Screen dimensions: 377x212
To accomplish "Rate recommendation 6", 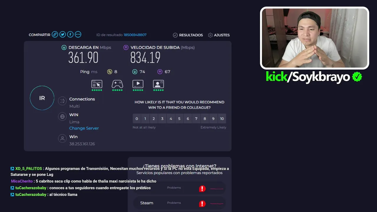I will coord(188,119).
